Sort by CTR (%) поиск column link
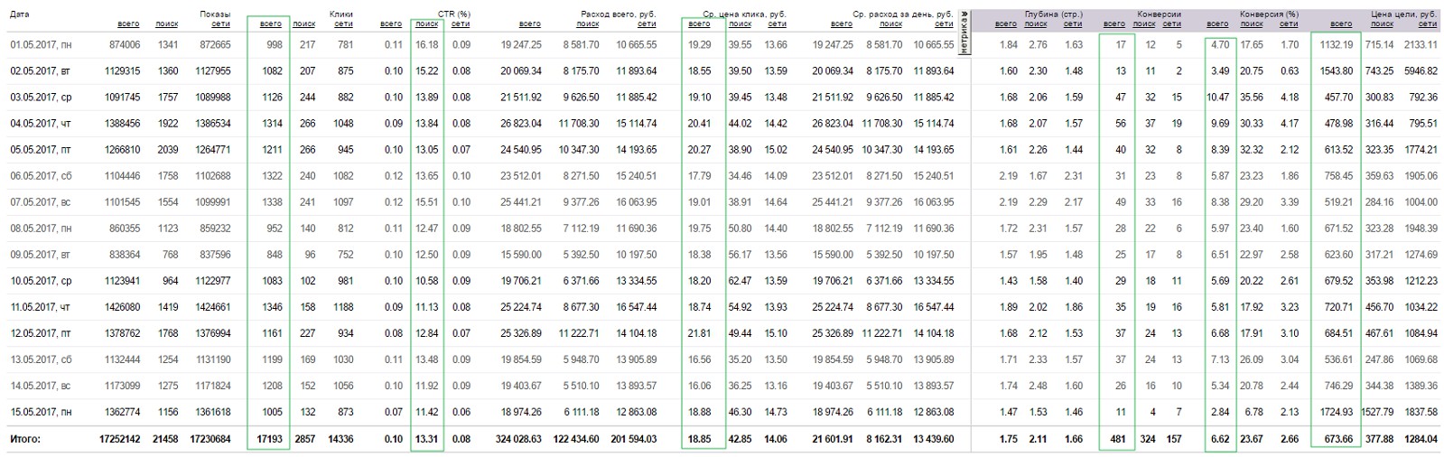 click(427, 24)
